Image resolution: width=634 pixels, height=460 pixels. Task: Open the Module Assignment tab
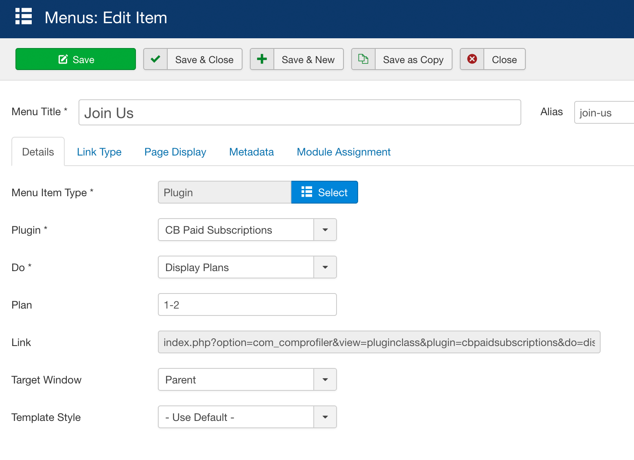click(344, 152)
